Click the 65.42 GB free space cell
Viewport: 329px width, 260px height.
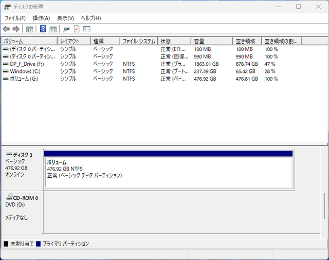[x=245, y=71]
